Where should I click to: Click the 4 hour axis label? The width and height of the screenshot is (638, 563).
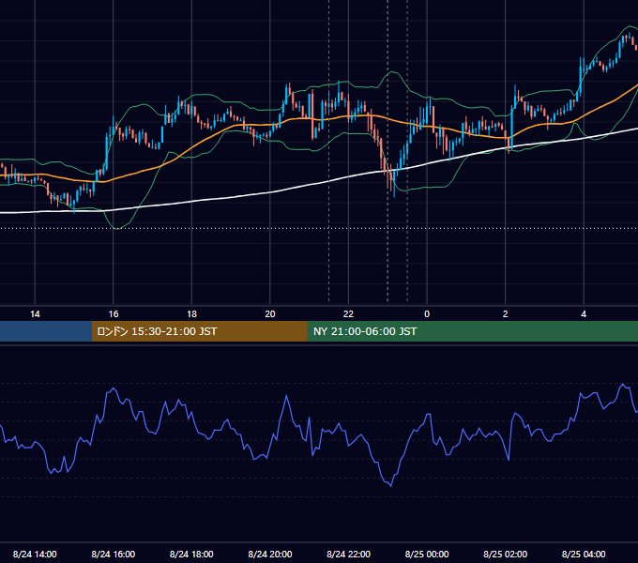584,314
